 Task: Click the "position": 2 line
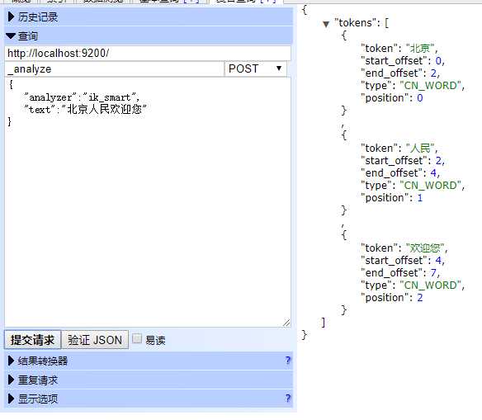pyautogui.click(x=392, y=298)
